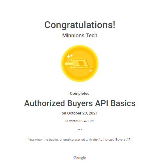Click the single sparkle star near badge edge
Screen dimensions: 158x162
coord(91,71)
